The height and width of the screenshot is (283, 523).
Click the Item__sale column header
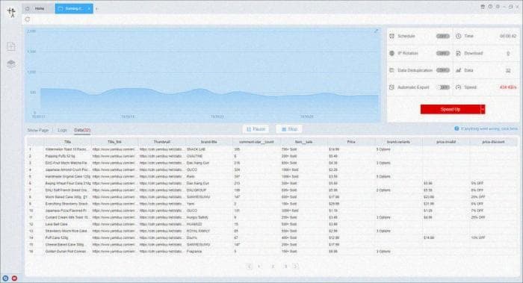(303, 142)
